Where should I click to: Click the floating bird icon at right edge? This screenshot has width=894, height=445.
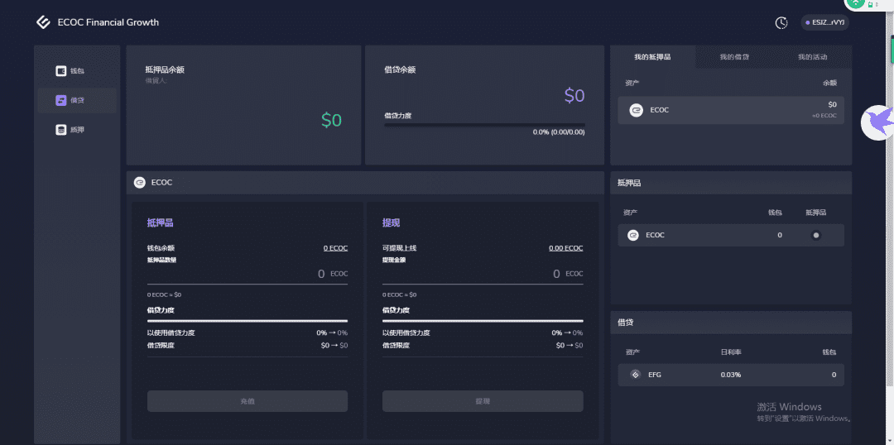coord(877,122)
